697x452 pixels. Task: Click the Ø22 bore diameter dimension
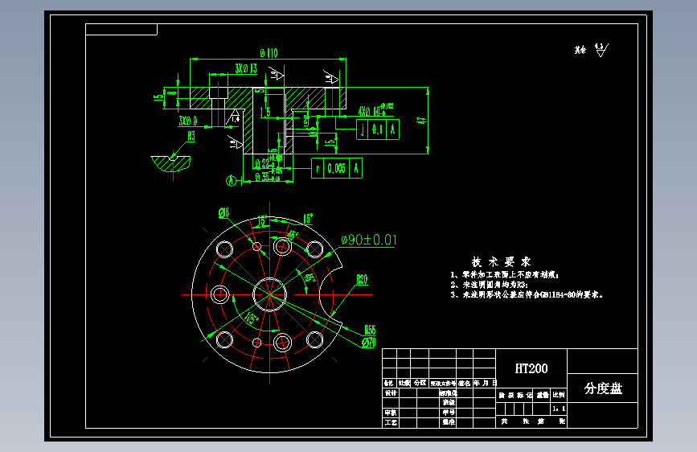(269, 163)
